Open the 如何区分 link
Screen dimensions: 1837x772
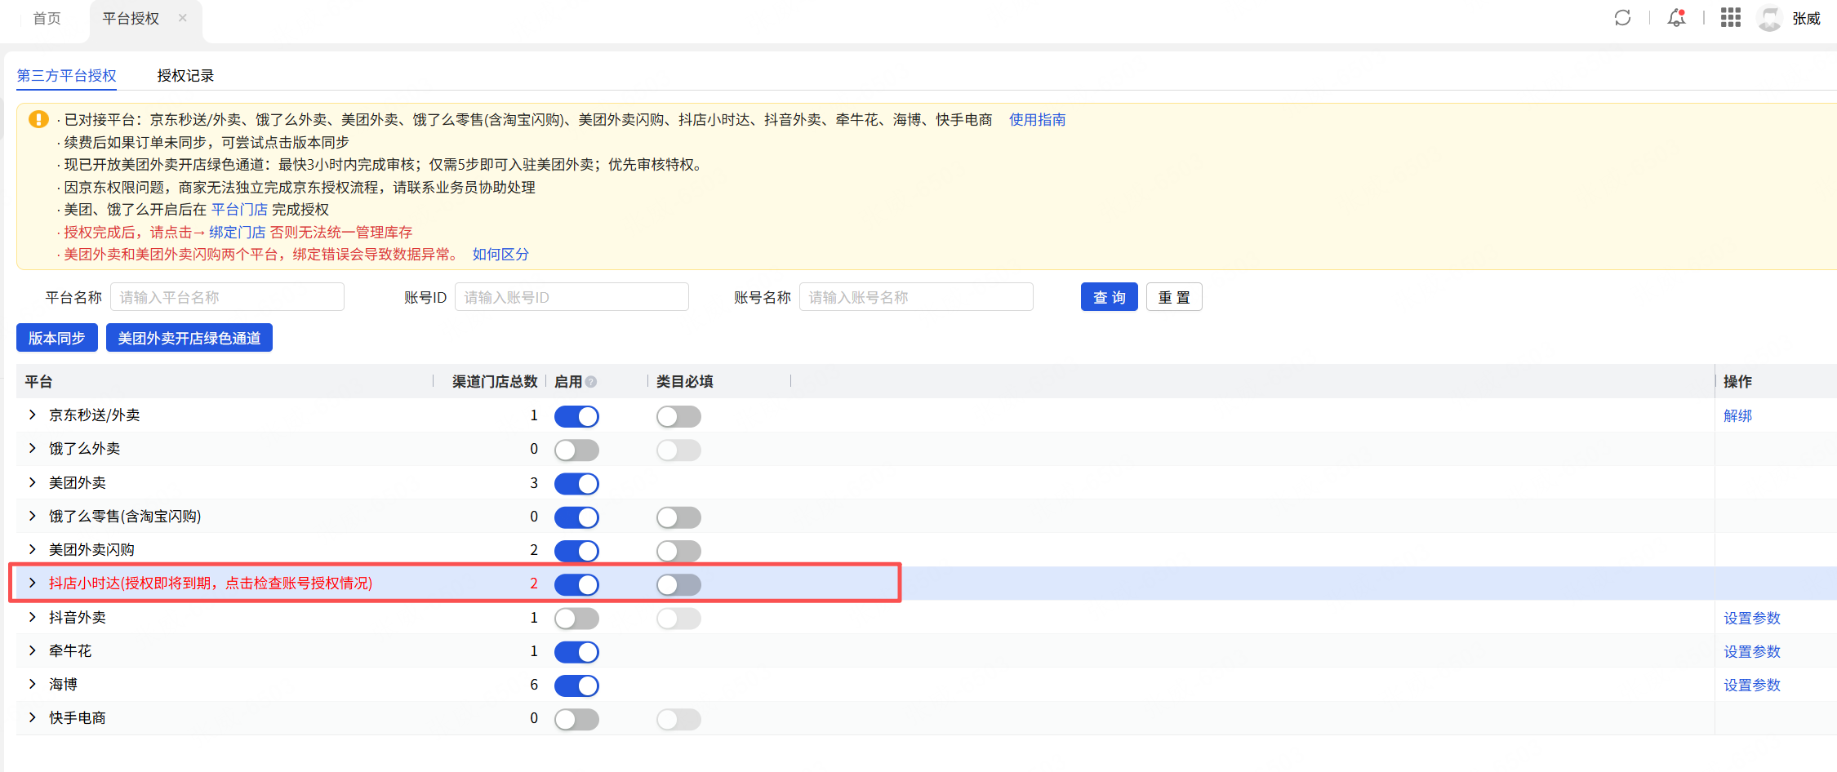coord(500,255)
